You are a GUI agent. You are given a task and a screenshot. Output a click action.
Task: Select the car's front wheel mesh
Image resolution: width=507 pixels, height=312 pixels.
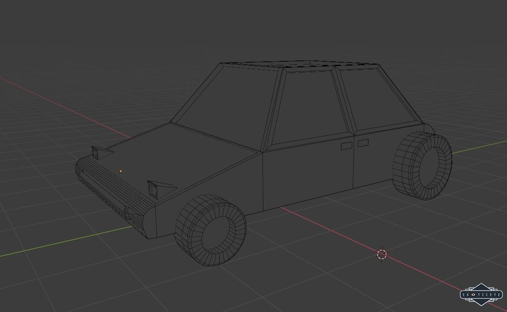pos(210,230)
